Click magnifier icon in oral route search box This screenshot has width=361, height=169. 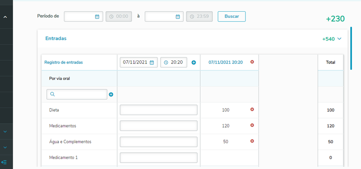[52, 94]
